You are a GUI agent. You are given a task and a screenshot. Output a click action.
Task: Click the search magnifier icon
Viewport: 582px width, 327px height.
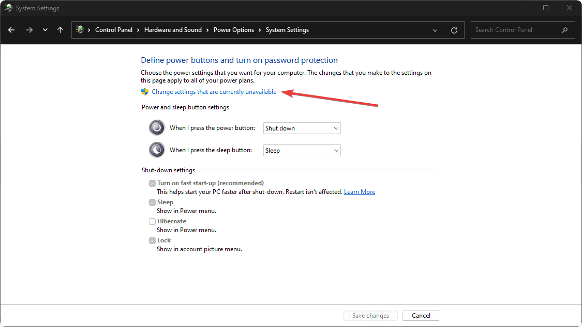(x=564, y=30)
